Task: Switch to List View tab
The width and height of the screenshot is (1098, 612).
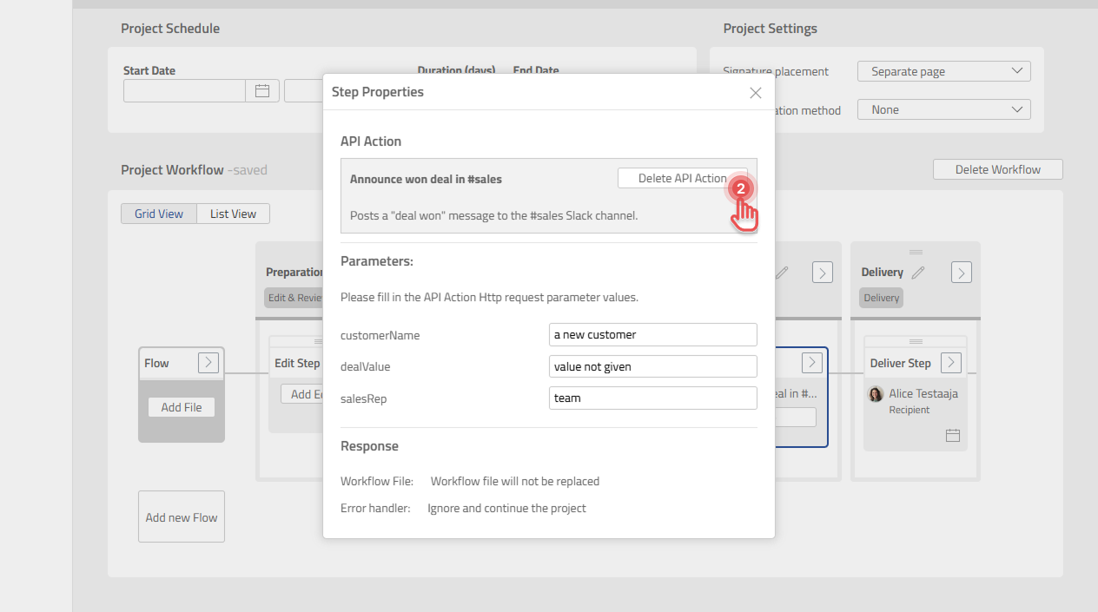Action: pyautogui.click(x=233, y=214)
